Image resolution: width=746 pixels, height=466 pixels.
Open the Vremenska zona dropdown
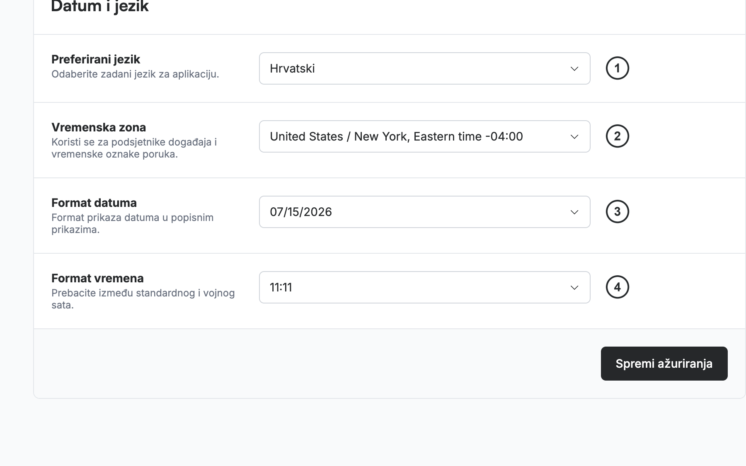tap(425, 136)
